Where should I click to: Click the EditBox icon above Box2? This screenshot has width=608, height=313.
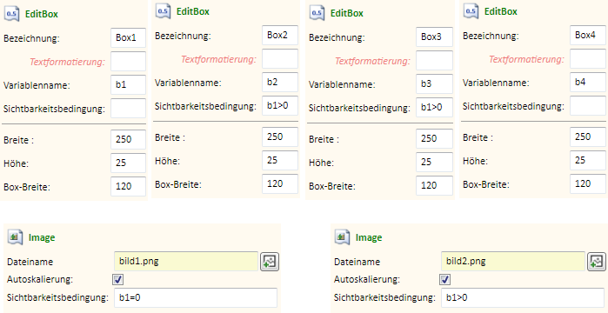163,11
